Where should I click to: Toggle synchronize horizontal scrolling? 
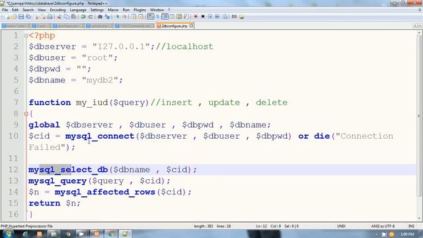click(x=141, y=17)
